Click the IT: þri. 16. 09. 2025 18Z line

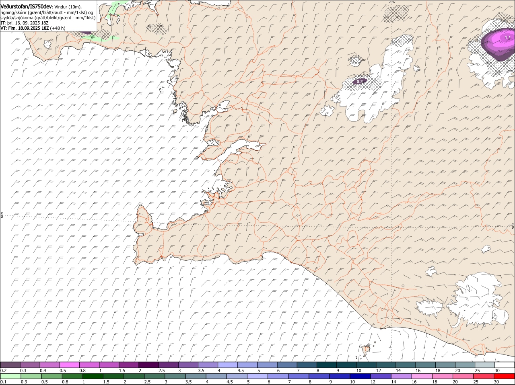click(x=25, y=23)
